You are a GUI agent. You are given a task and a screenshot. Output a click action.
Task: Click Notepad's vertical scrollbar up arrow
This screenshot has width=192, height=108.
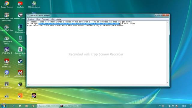pos(167,22)
